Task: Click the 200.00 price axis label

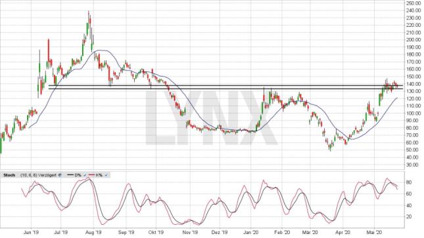Action: coord(413,39)
